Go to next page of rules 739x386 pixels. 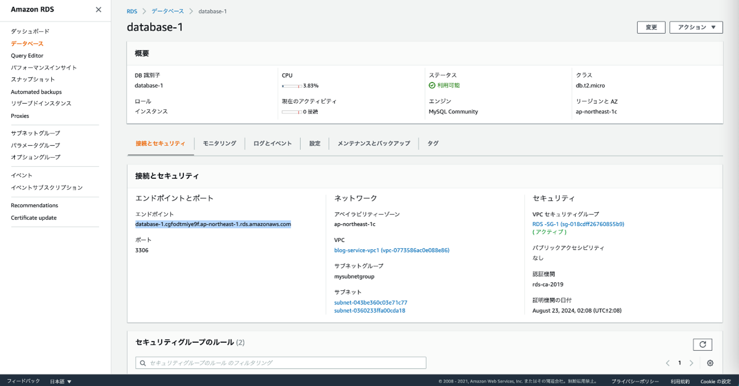[691, 363]
